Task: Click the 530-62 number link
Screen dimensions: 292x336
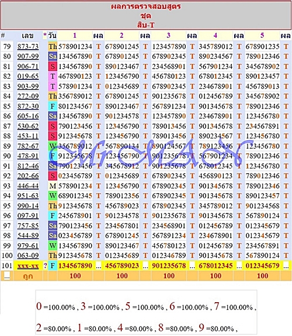Action: (x=28, y=126)
